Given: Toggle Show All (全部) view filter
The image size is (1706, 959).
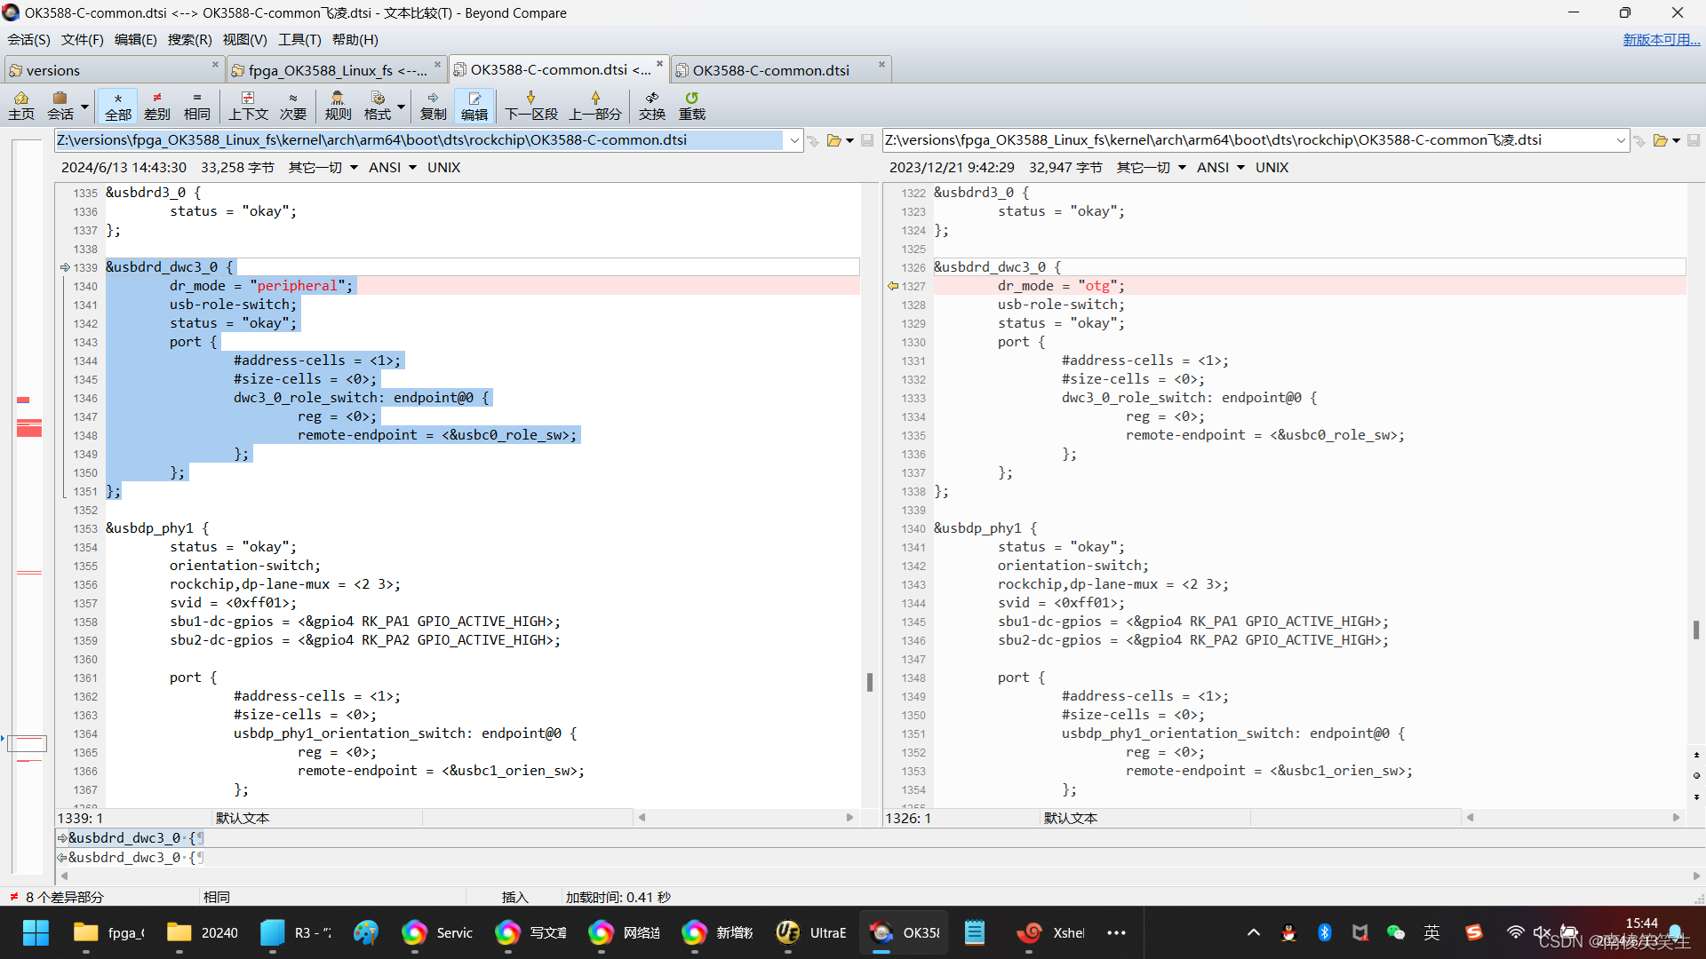Looking at the screenshot, I should (117, 105).
